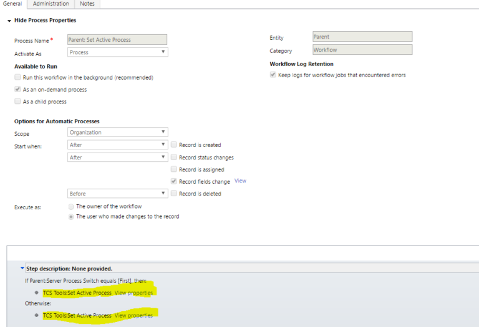This screenshot has width=479, height=327.
Task: Open the Before dropdown for record deleted
Action: point(118,193)
